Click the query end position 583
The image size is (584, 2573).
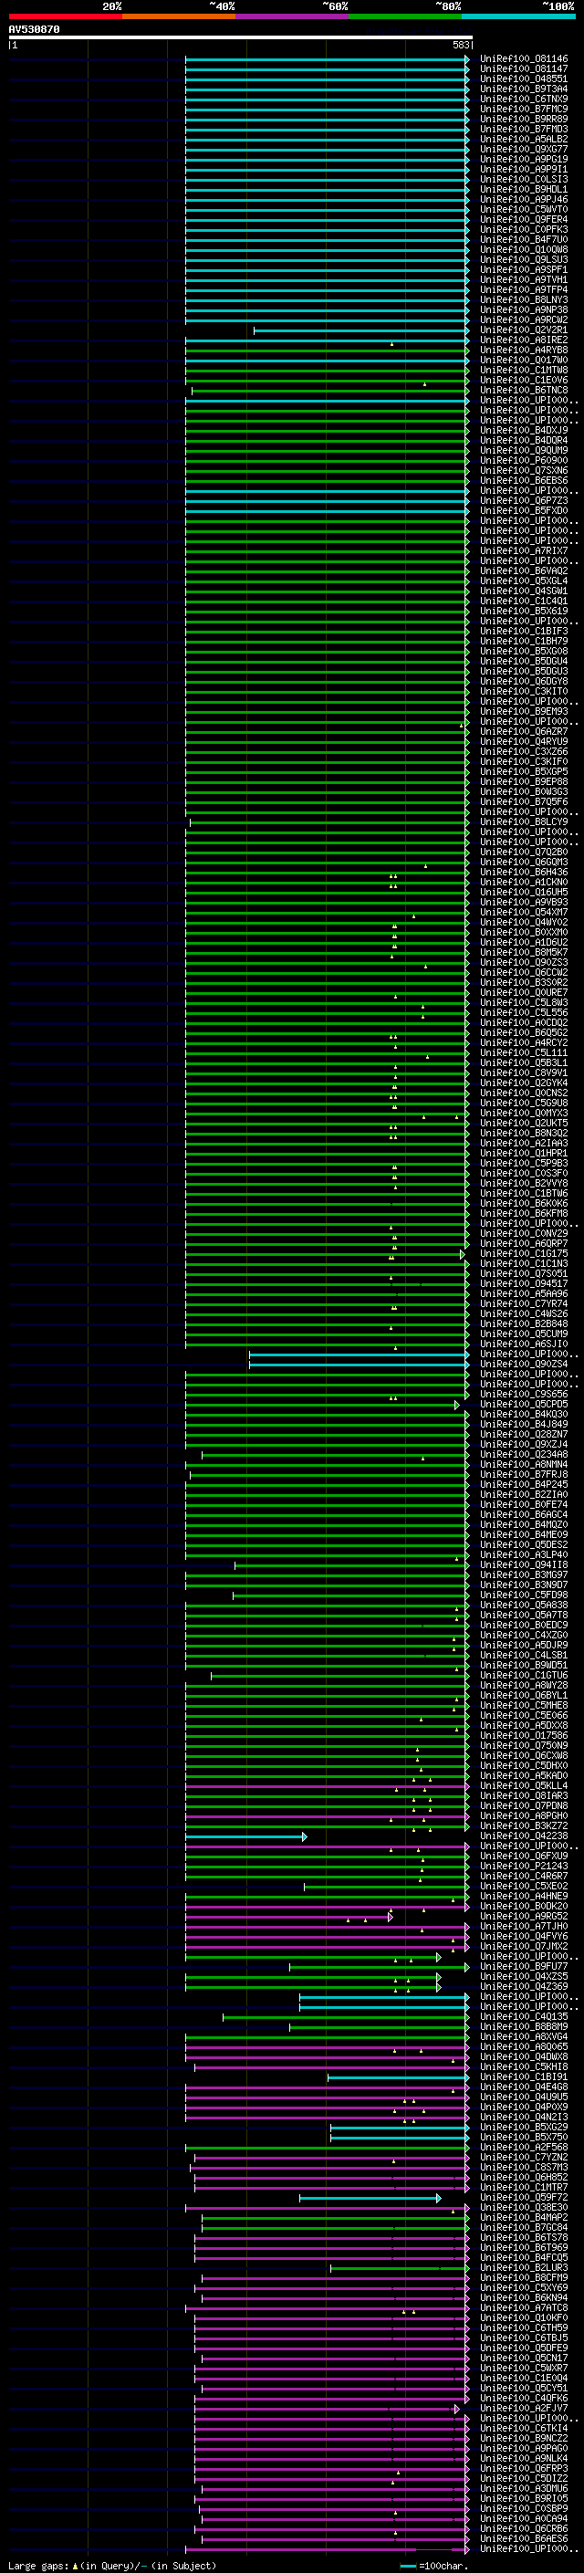(x=461, y=45)
